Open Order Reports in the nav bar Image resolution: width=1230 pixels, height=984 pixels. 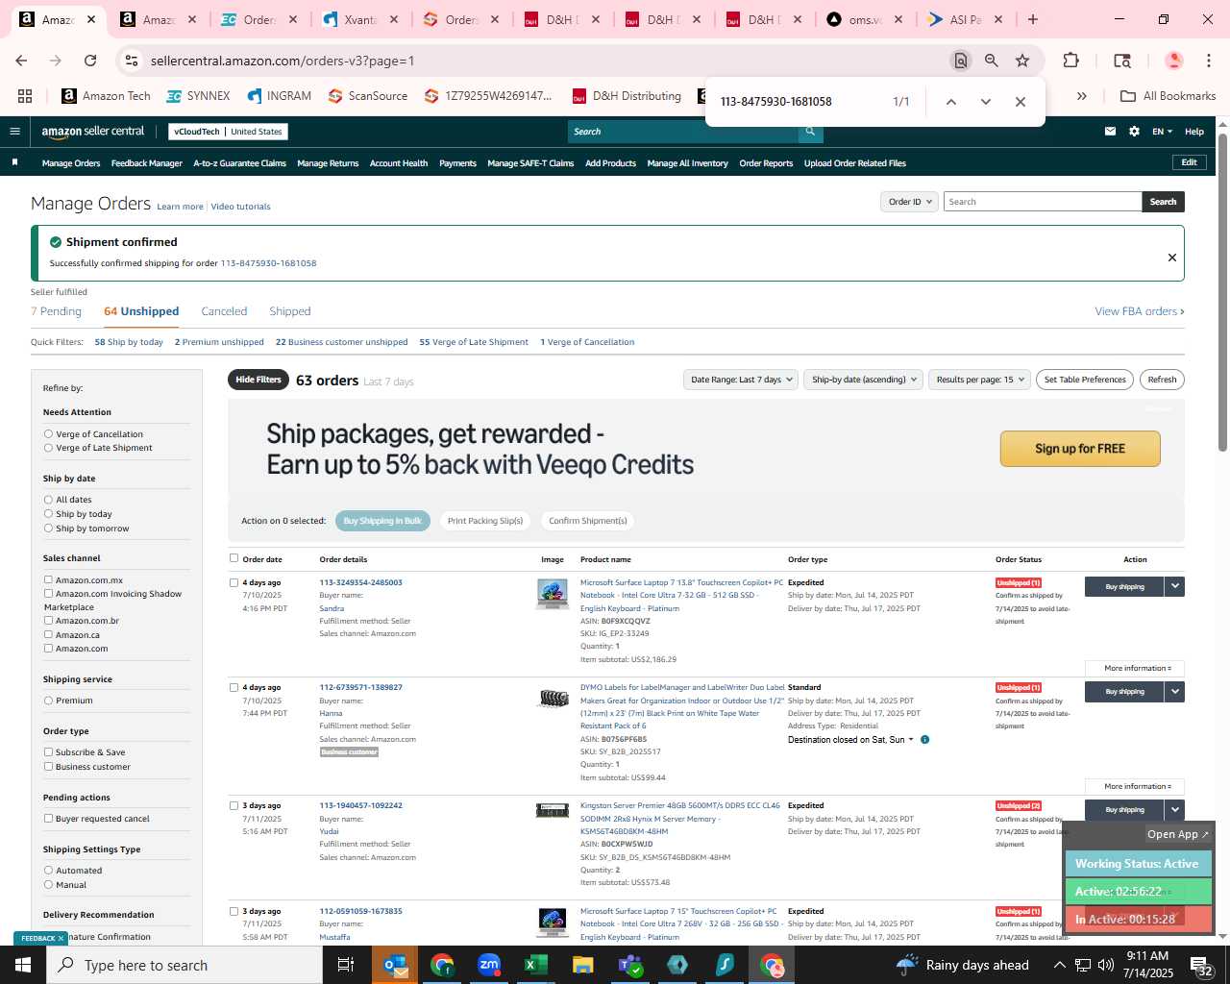[766, 163]
